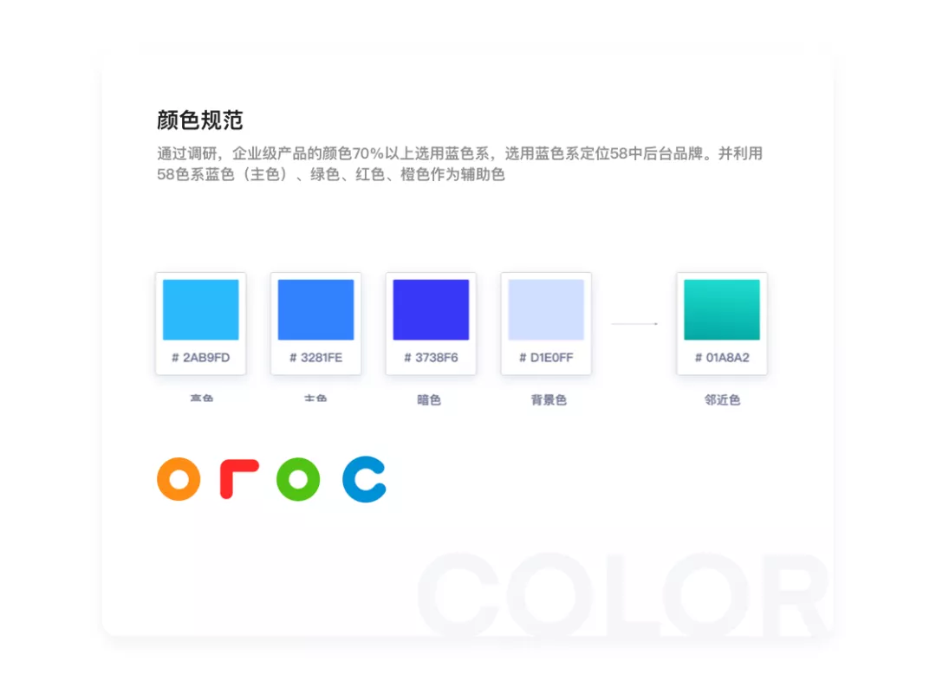Click the blue C-shaped logo icon
The width and height of the screenshot is (936, 687).
pos(364,479)
